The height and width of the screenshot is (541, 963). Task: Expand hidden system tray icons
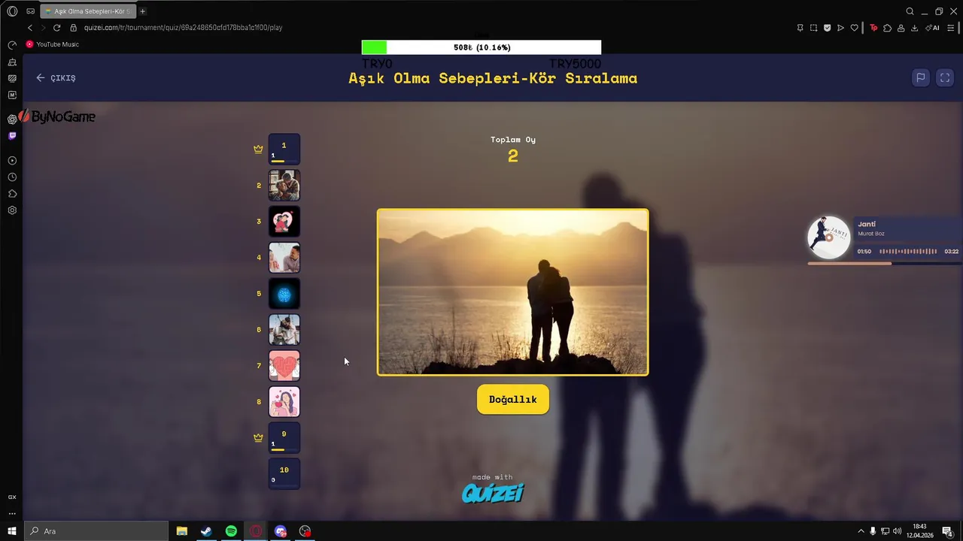coord(861,531)
